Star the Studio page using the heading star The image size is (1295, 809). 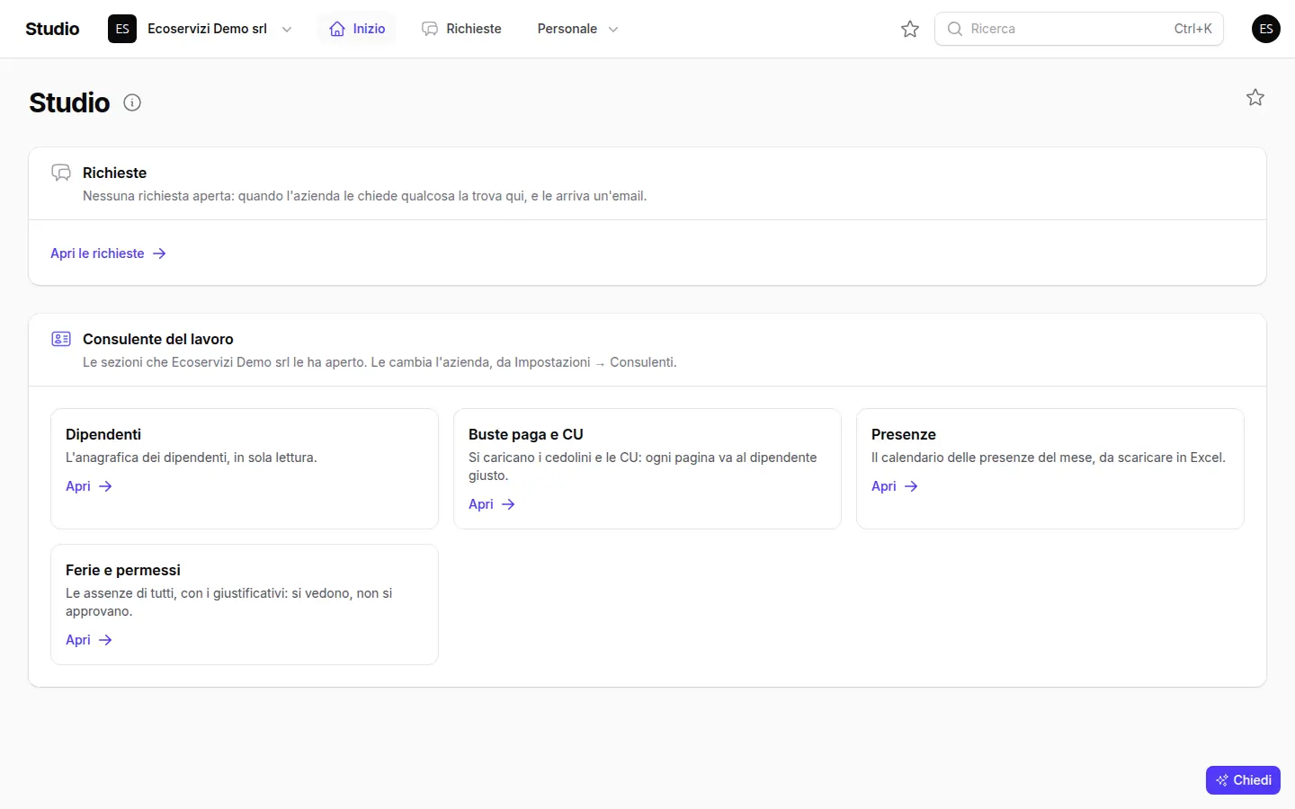click(1255, 97)
